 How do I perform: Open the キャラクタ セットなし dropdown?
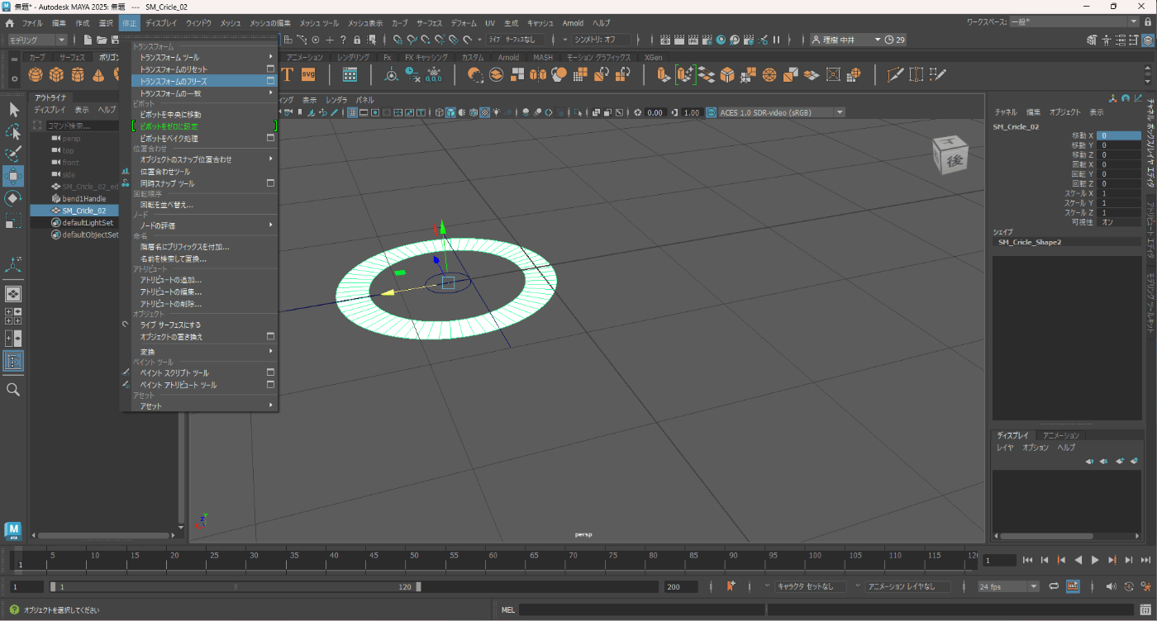pos(810,586)
